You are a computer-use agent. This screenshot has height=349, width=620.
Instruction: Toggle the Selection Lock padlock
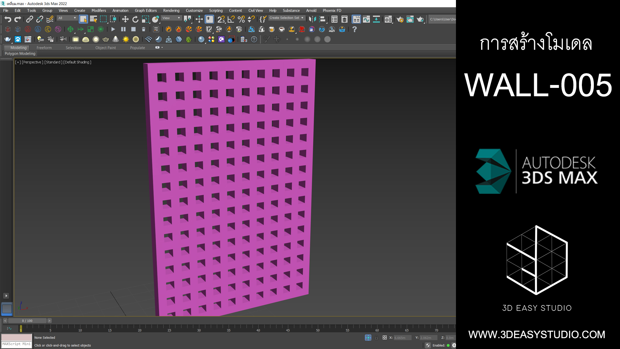tap(376, 338)
